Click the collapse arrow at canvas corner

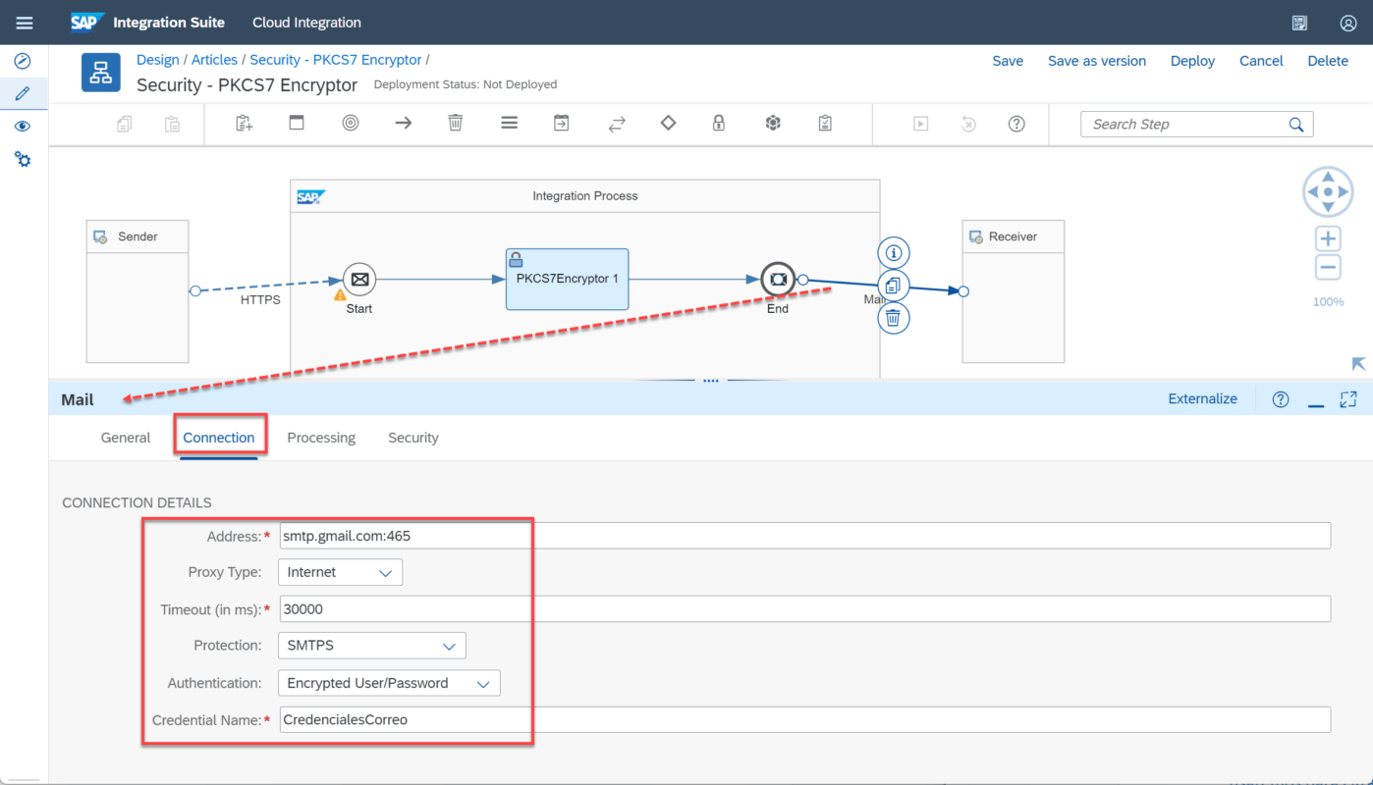(1359, 364)
